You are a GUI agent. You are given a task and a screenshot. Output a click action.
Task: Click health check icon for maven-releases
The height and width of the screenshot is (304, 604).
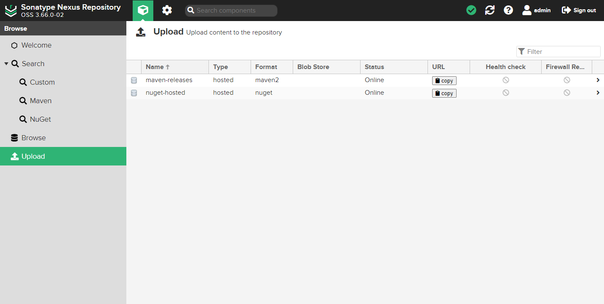[505, 80]
